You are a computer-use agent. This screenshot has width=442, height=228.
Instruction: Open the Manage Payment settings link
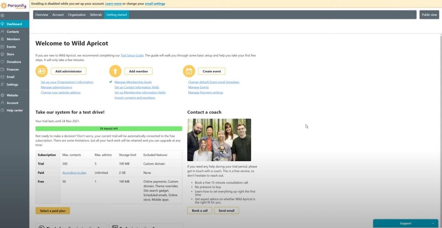[x=206, y=93]
